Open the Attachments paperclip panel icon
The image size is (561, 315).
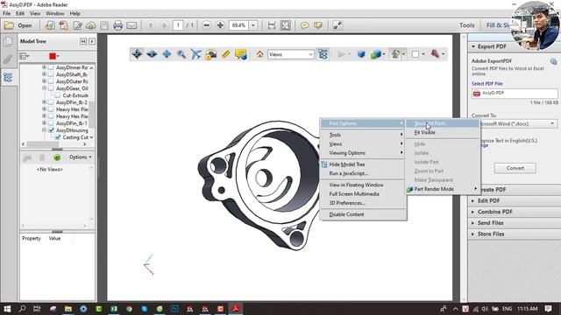point(8,59)
